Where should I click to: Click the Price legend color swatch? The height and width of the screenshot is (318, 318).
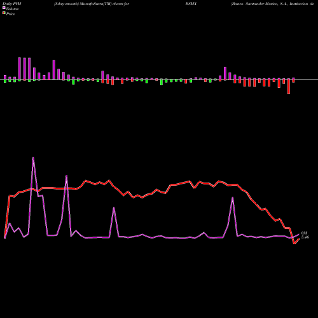coord(4,13)
